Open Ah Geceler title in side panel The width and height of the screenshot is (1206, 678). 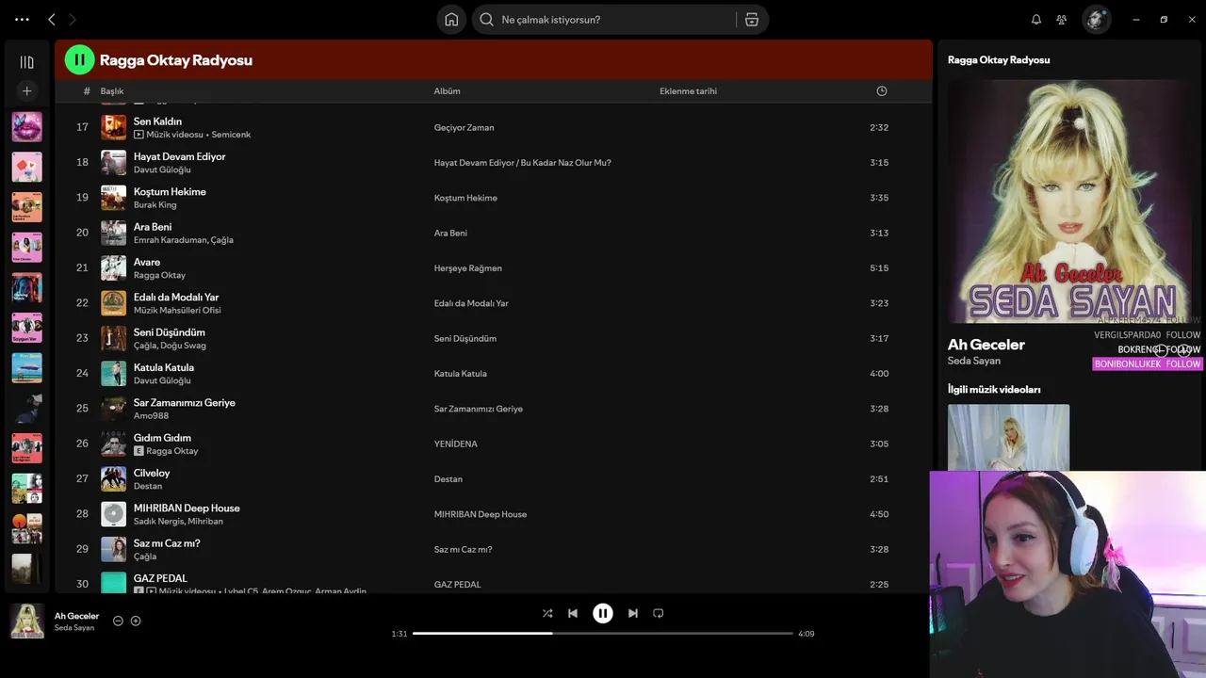coord(986,345)
